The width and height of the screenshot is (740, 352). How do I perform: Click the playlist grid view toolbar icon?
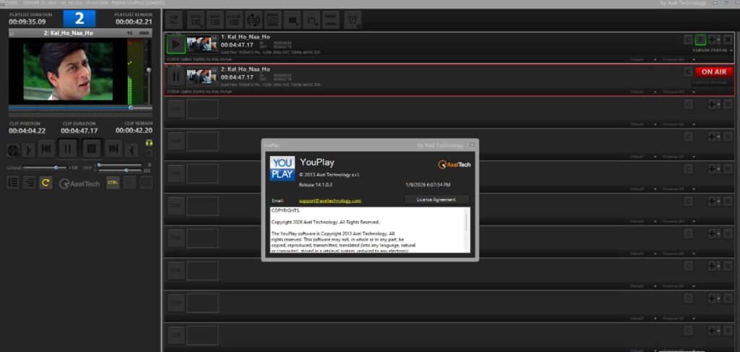[273, 20]
